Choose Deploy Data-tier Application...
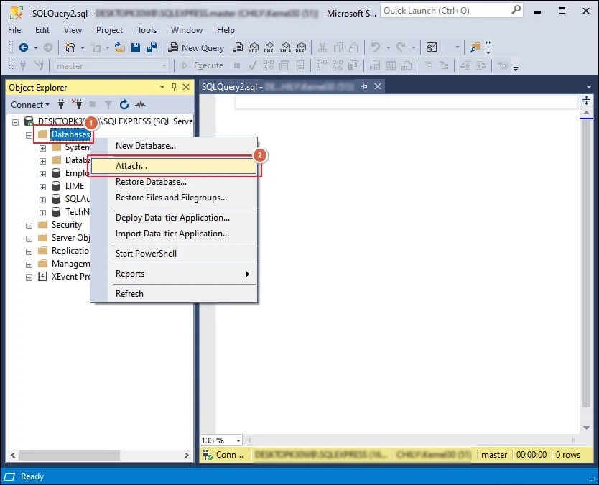This screenshot has width=599, height=485. [x=175, y=218]
